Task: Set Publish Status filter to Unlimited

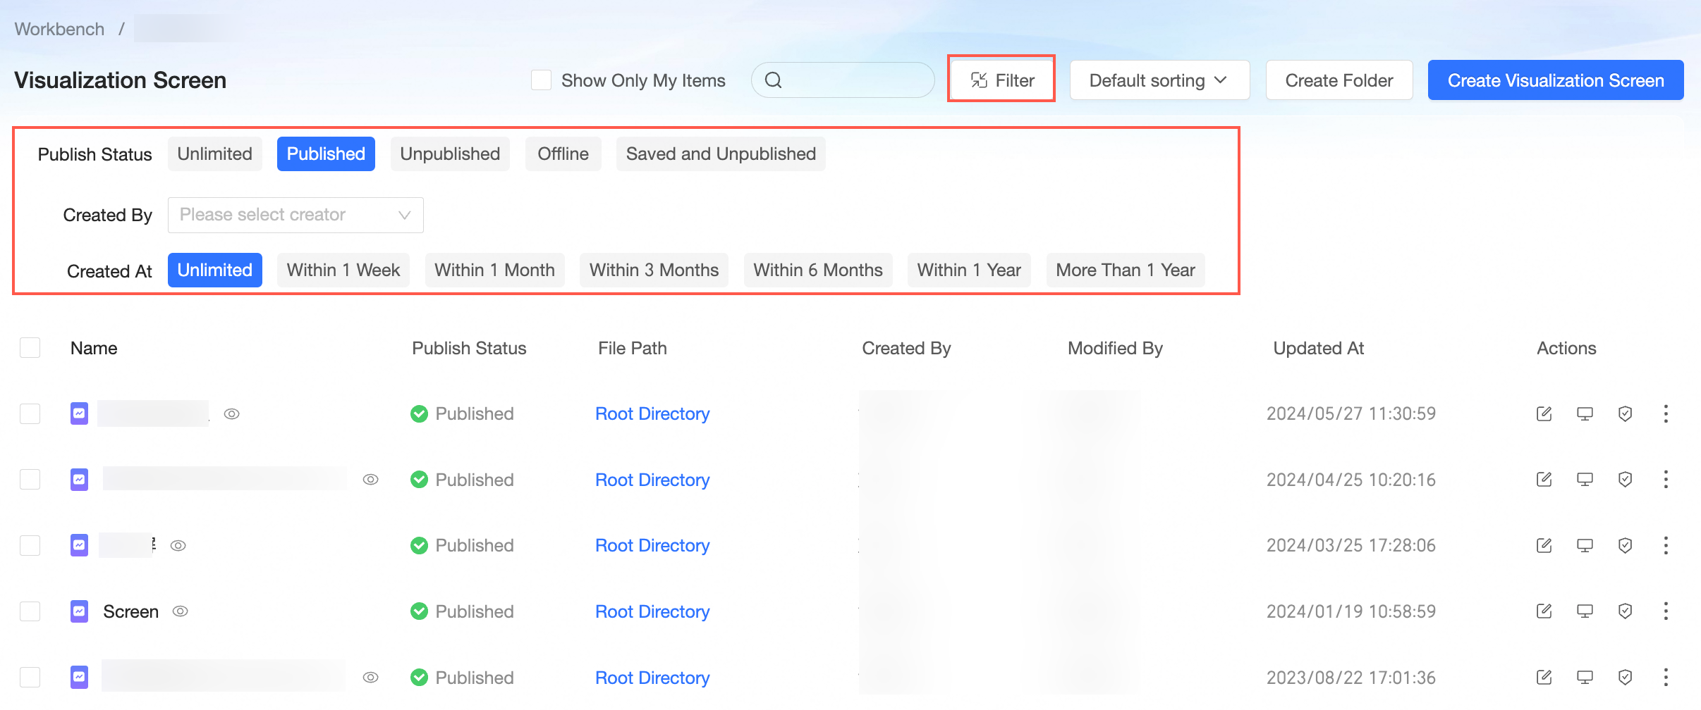Action: 215,154
